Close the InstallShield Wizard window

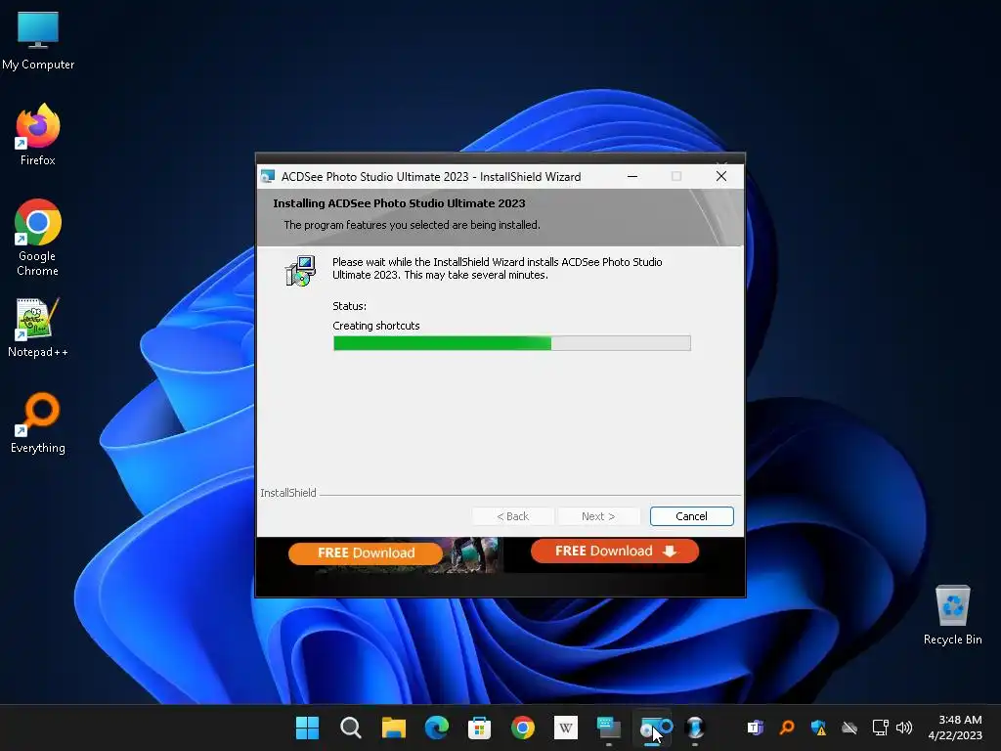[x=721, y=176]
